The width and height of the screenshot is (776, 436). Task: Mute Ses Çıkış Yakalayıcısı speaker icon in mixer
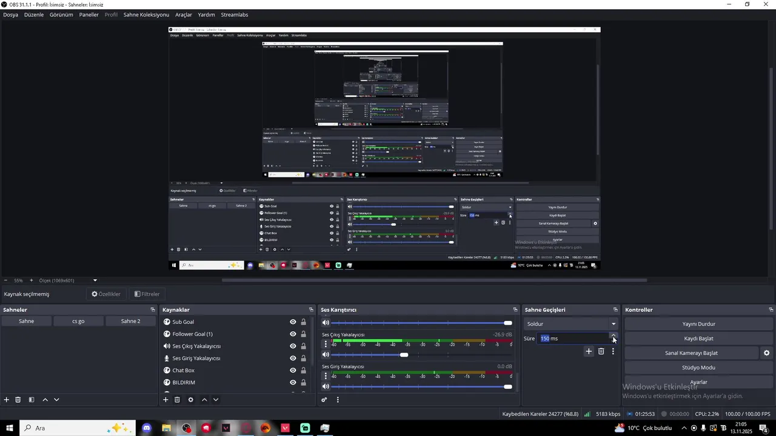tap(326, 355)
